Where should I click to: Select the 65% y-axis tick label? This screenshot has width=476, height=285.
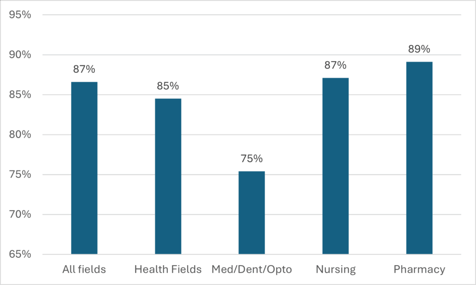[x=20, y=254]
